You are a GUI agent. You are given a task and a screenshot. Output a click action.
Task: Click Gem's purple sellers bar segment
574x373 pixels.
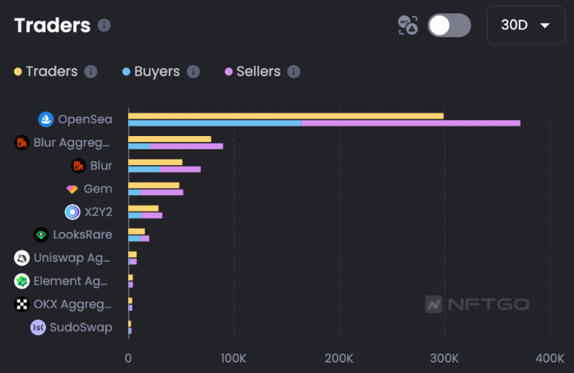click(162, 192)
